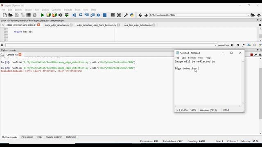Maximize the current pane
Image resolution: width=262 pixels, height=147 pixels.
(113, 15)
